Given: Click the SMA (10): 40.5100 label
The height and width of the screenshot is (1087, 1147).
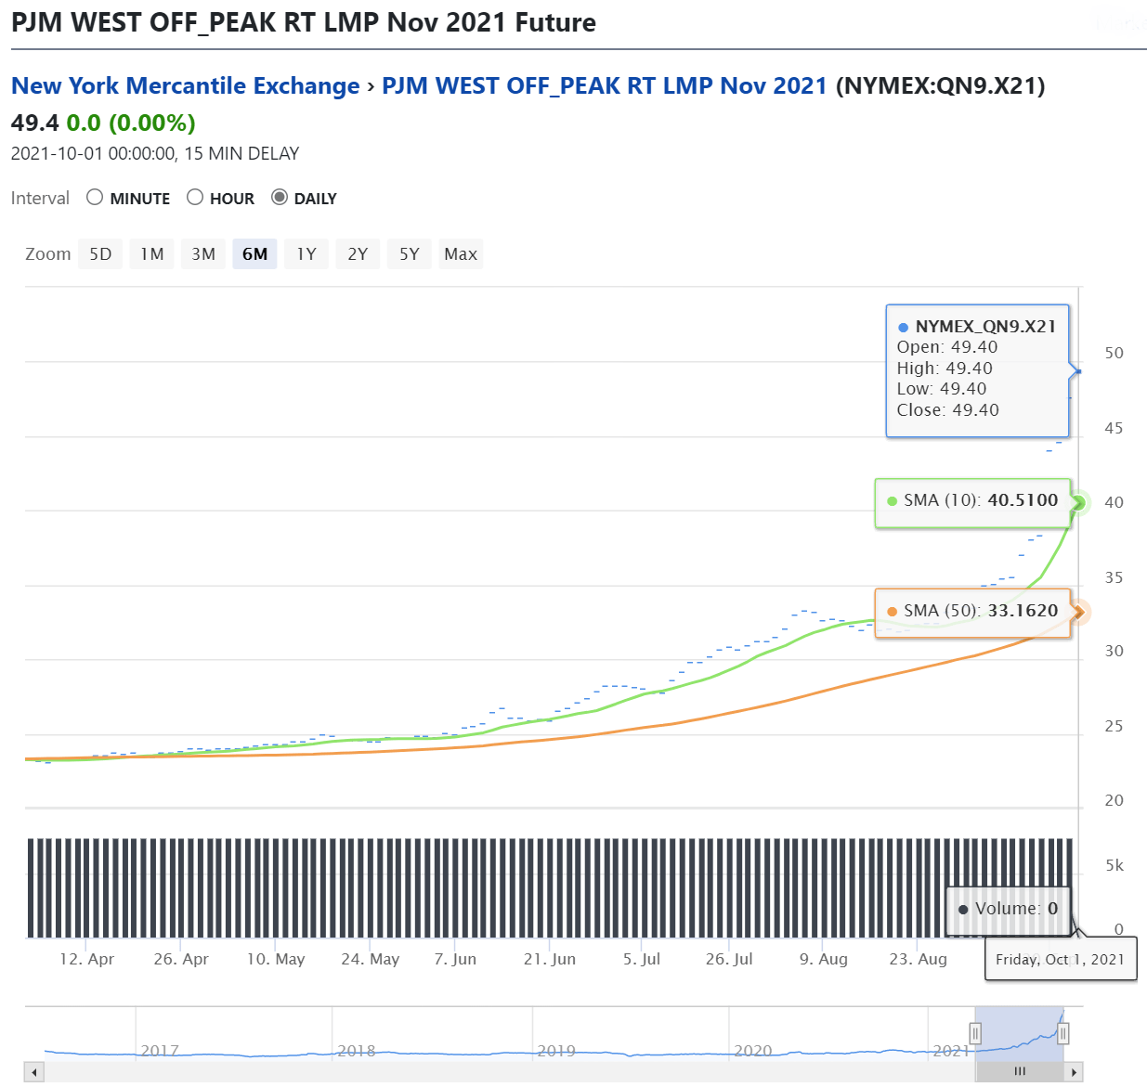Looking at the screenshot, I should point(981,500).
